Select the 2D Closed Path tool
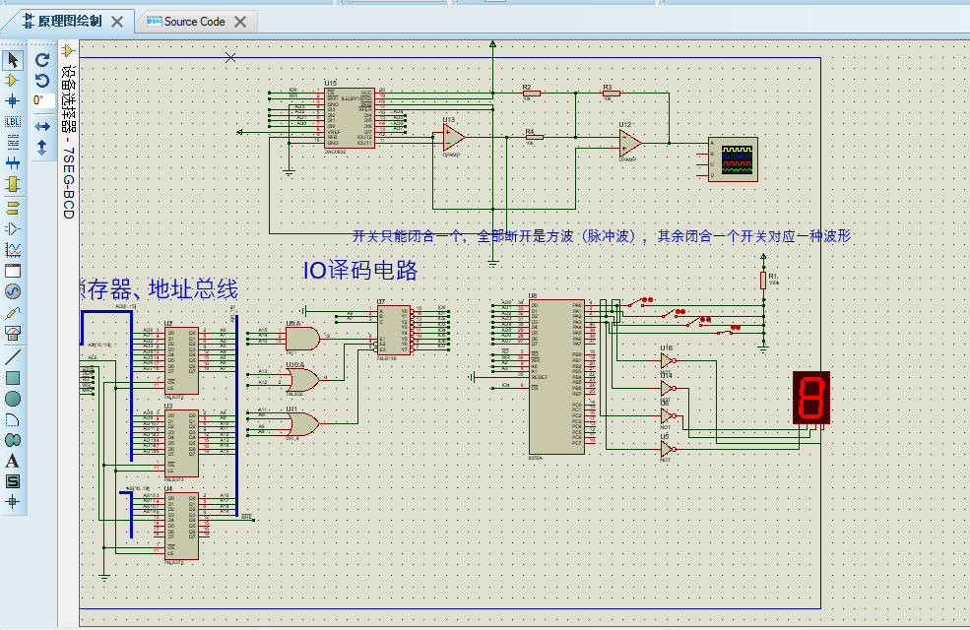The image size is (970, 630). pos(13,440)
